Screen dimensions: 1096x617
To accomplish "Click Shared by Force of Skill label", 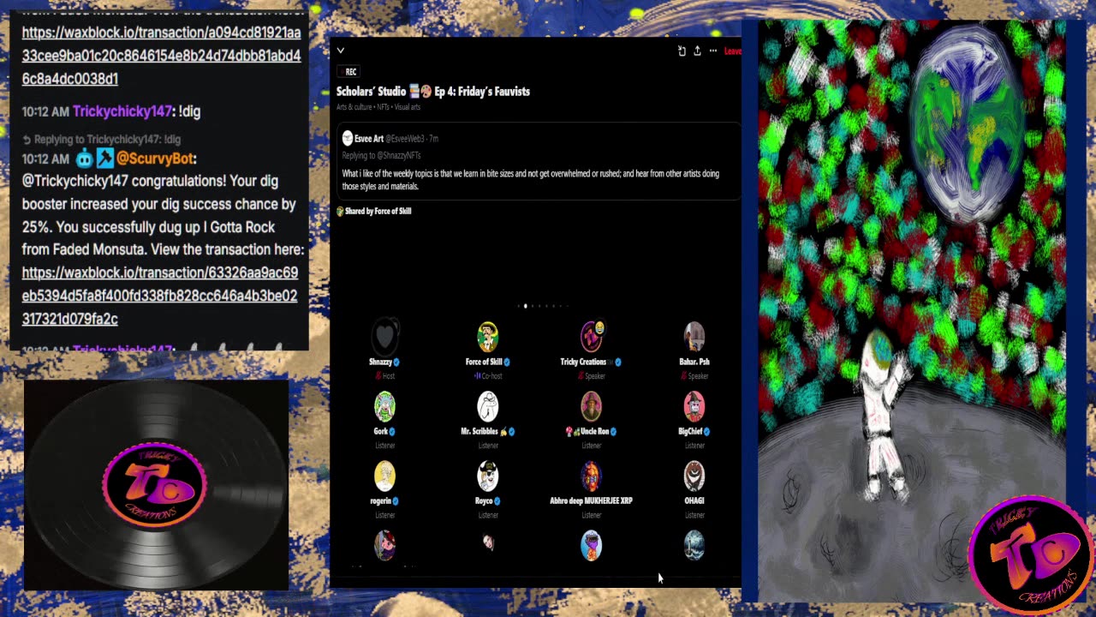I will pyautogui.click(x=378, y=211).
